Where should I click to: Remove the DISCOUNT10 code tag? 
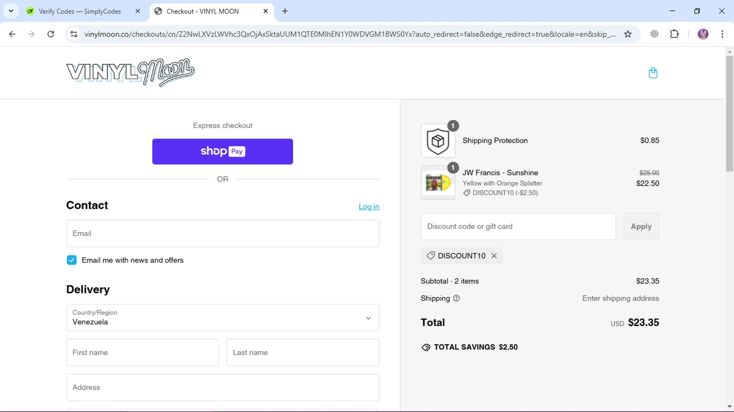click(494, 256)
